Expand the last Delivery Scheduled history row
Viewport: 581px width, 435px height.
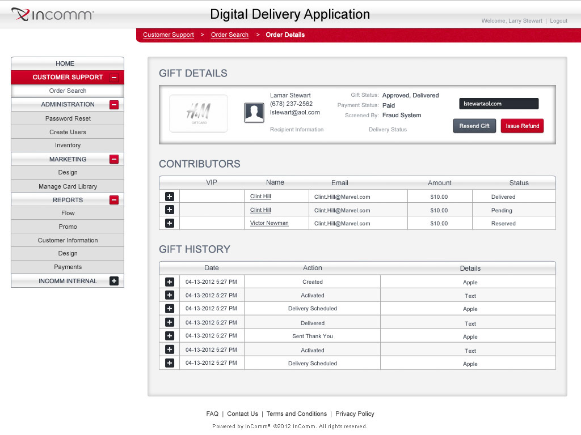coord(170,363)
